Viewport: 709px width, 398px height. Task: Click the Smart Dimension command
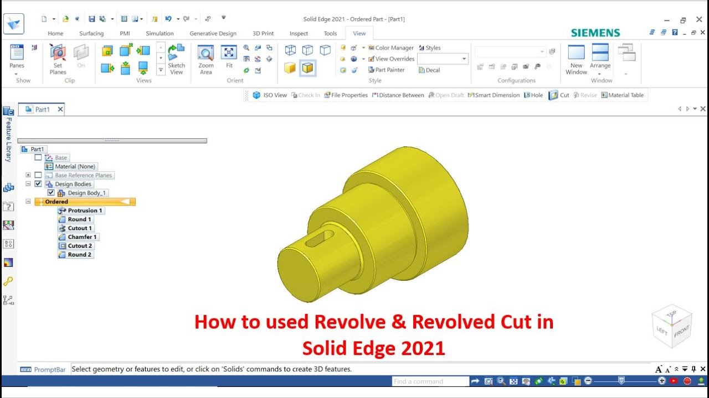(x=494, y=95)
